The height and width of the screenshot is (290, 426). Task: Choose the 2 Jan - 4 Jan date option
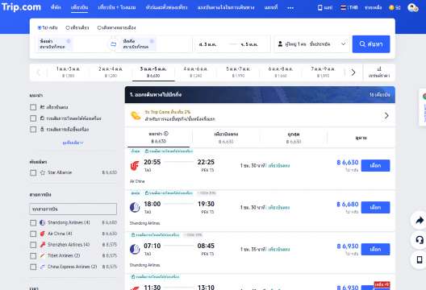tap(111, 72)
